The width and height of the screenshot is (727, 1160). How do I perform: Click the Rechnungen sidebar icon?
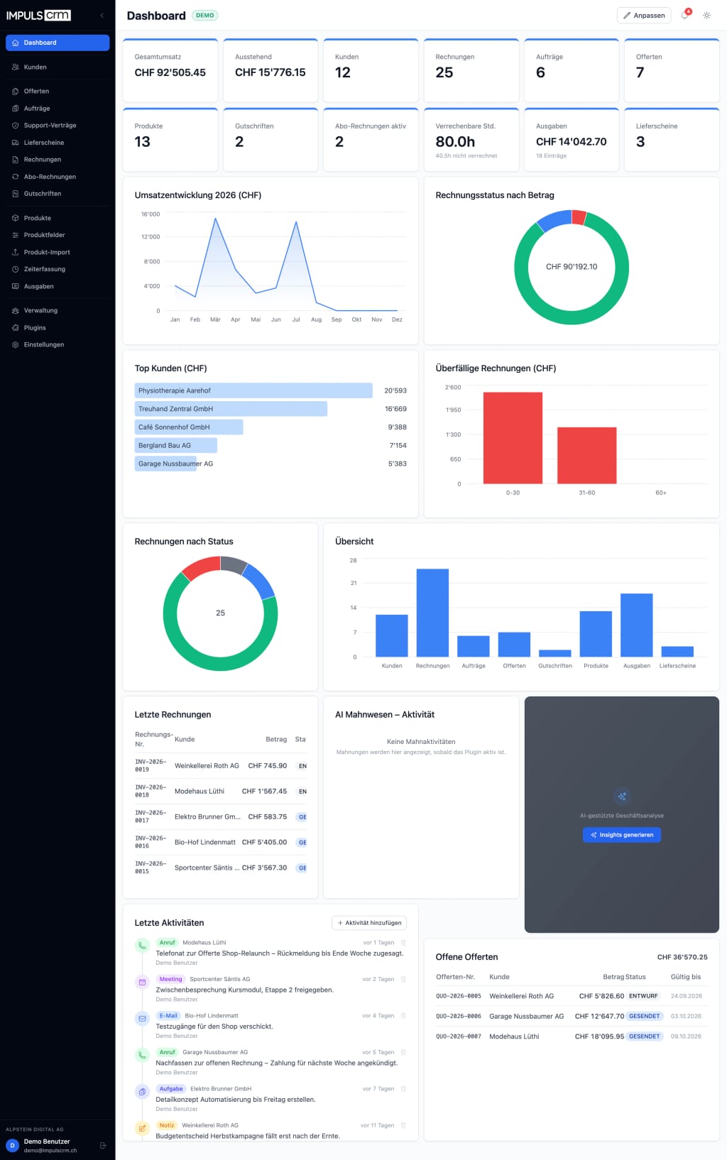click(16, 160)
